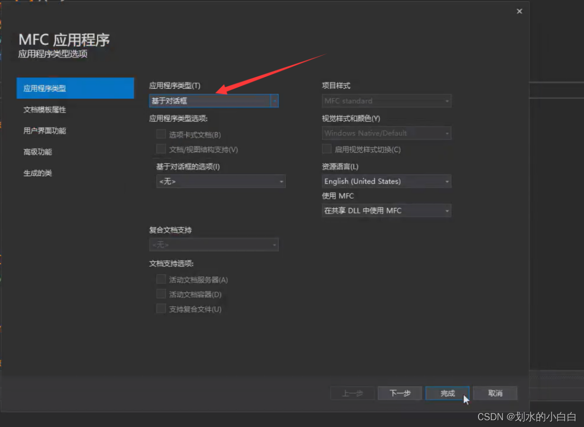This screenshot has height=427, width=584.
Task: Cancel the wizard with 取消
Action: pyautogui.click(x=495, y=393)
